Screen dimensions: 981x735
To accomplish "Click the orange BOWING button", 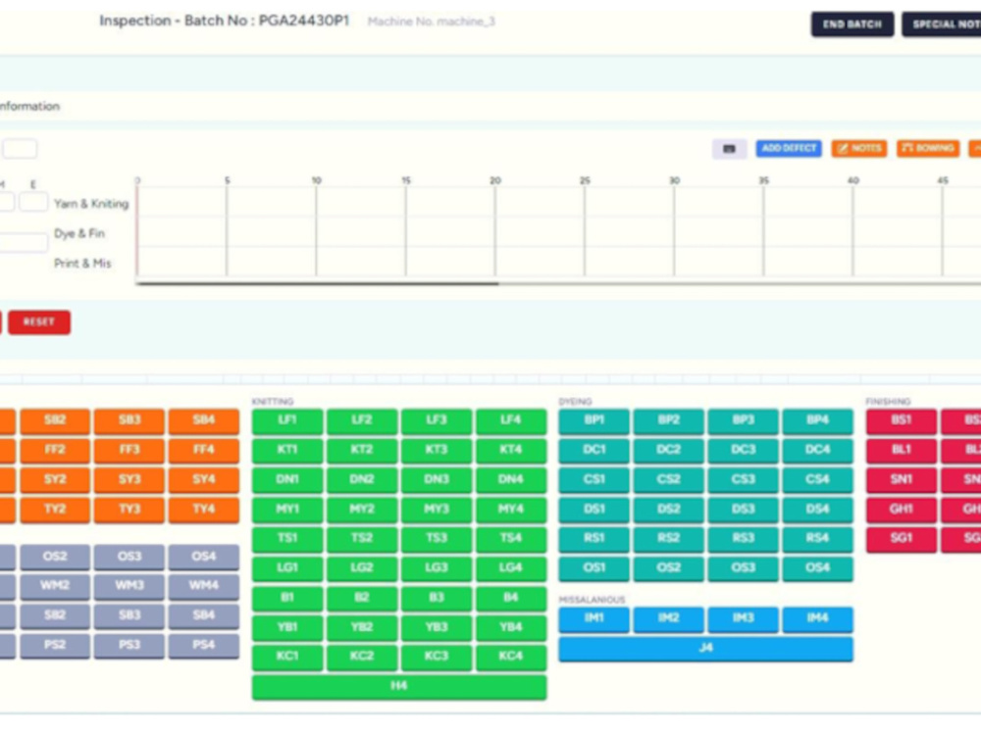I will 928,148.
